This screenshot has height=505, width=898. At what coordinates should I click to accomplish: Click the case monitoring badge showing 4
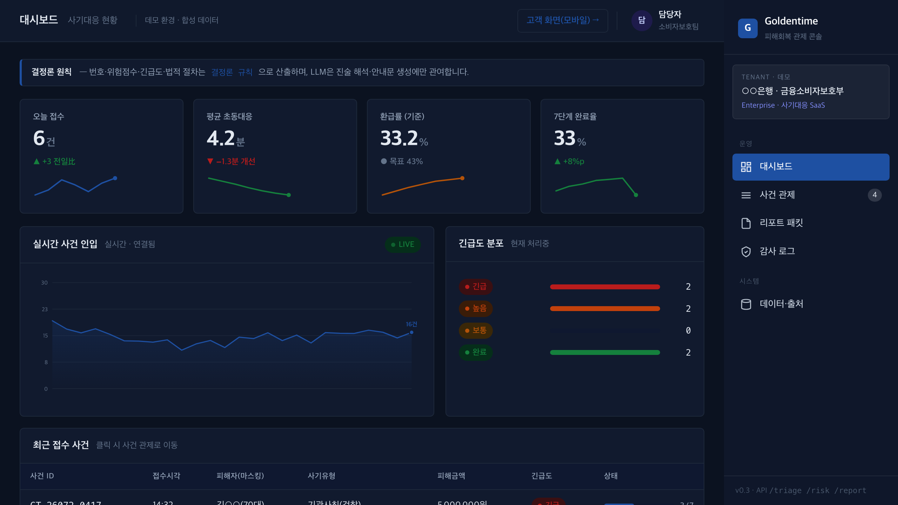click(874, 195)
